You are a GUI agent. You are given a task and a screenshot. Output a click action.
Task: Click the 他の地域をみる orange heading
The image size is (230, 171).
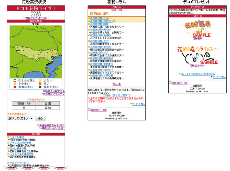[17, 114]
